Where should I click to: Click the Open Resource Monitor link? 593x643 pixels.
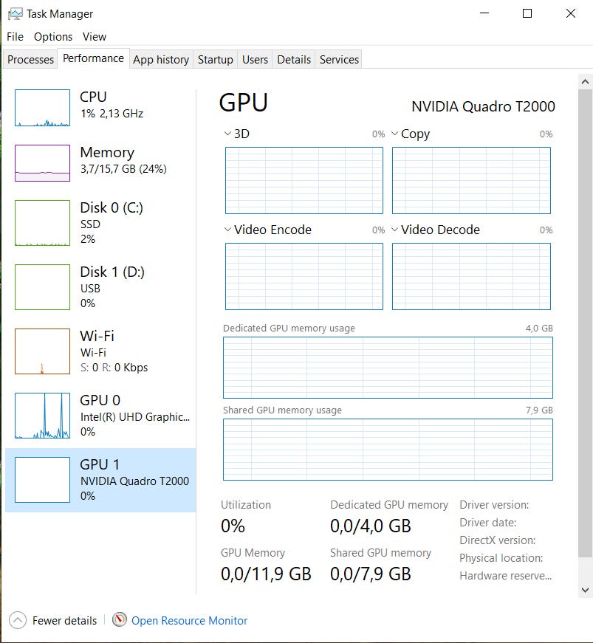click(189, 621)
